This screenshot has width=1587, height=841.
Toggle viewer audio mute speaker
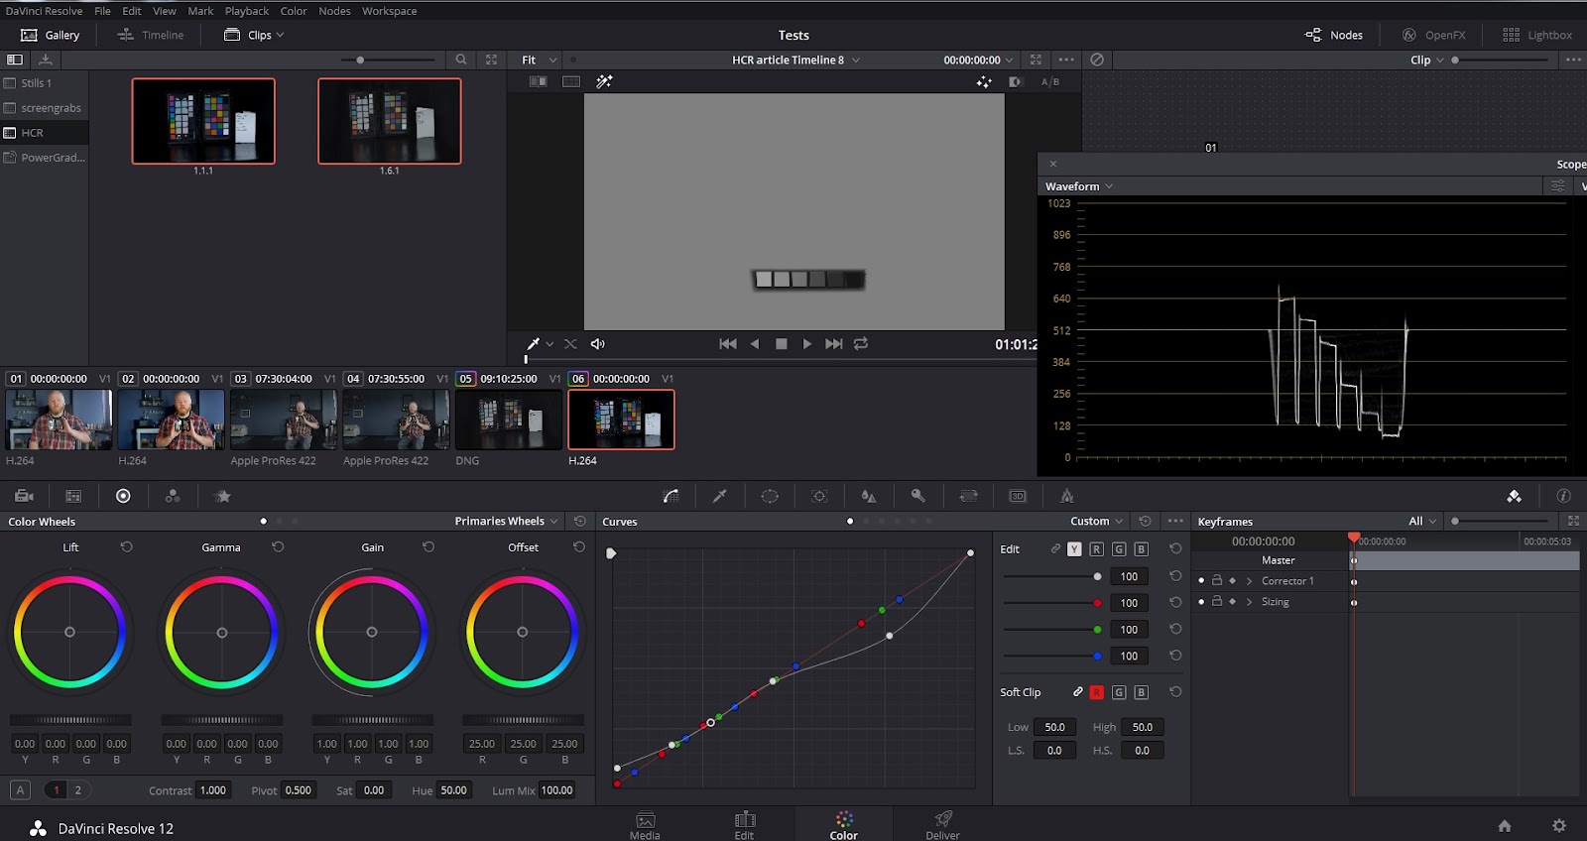click(x=598, y=344)
